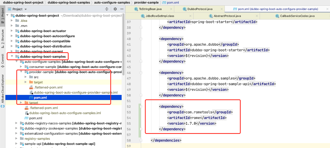
Task: Open the Commit tool window
Action: (3, 60)
